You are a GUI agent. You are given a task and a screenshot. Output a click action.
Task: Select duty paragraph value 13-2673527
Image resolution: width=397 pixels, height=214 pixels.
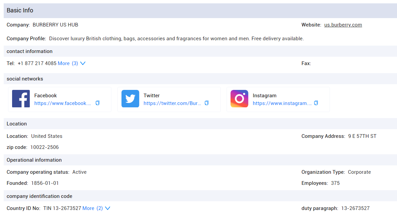pos(355,208)
